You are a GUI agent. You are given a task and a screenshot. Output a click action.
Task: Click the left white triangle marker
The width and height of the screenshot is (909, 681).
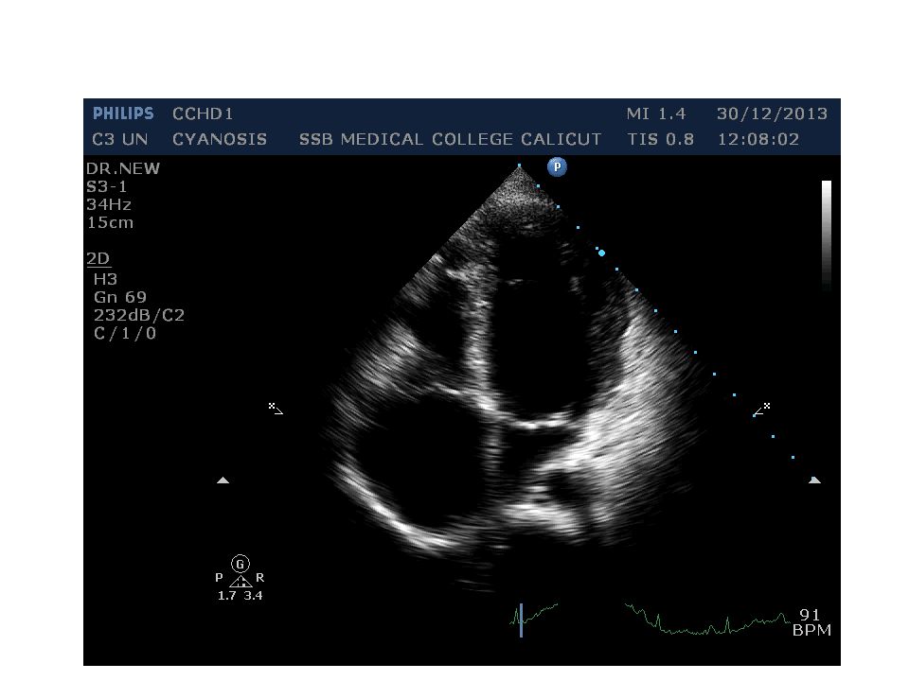[x=223, y=480]
